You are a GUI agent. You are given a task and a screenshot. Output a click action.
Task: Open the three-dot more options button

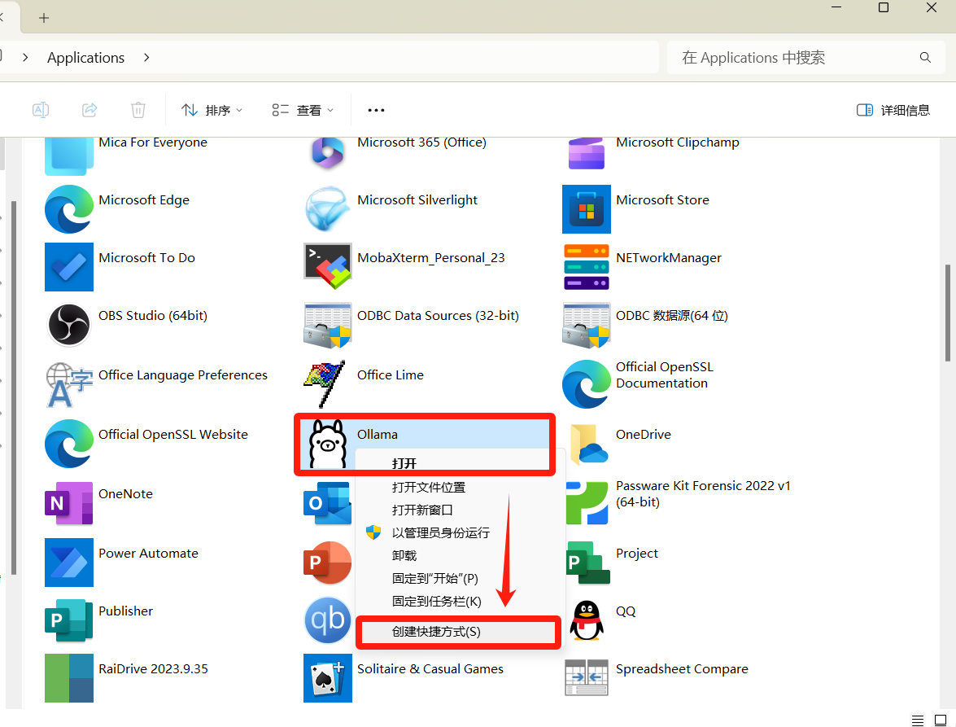pos(376,110)
